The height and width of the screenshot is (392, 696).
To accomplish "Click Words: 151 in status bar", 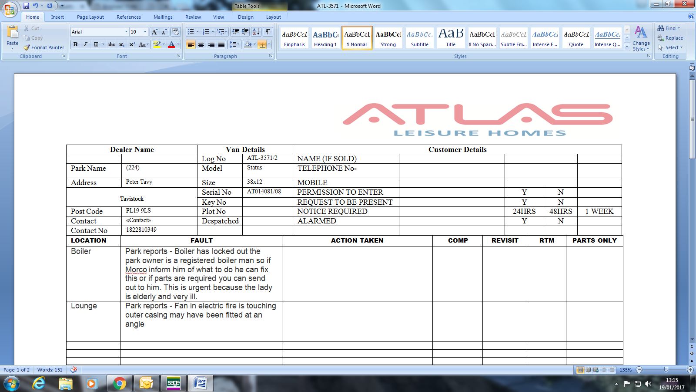I will click(x=50, y=370).
